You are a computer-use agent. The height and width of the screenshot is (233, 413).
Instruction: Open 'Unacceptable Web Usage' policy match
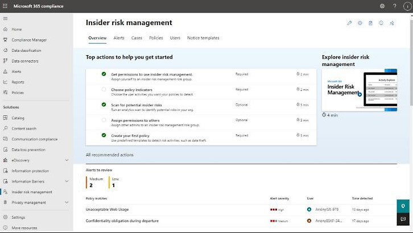click(x=107, y=210)
